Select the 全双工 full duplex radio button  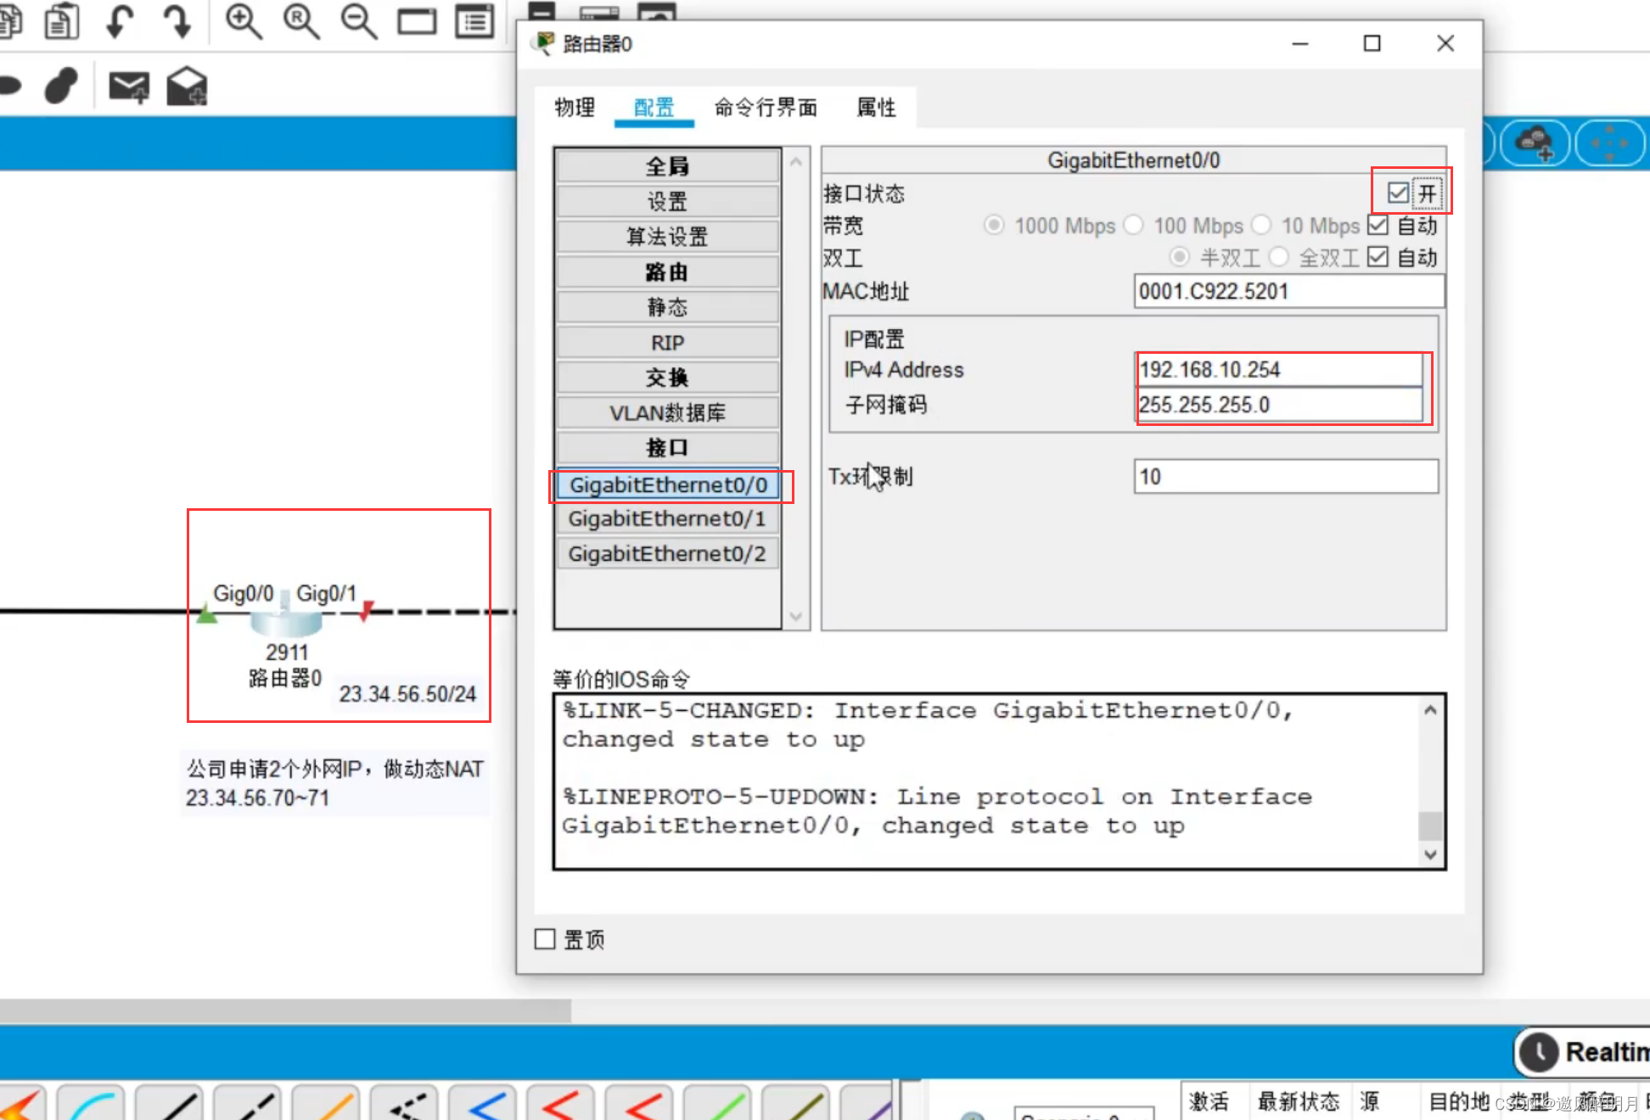pyautogui.click(x=1279, y=256)
